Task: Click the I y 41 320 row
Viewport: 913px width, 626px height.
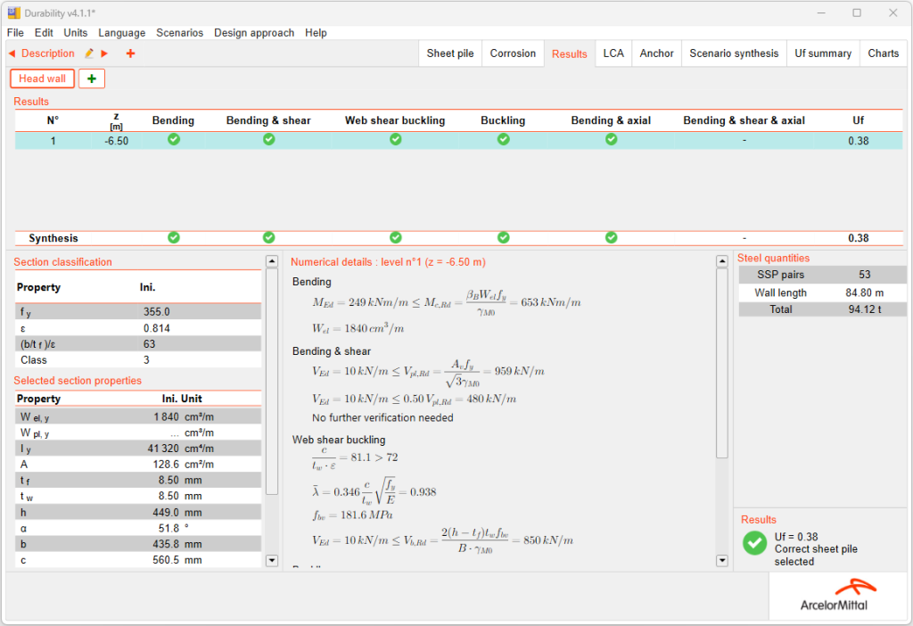Action: [x=138, y=449]
